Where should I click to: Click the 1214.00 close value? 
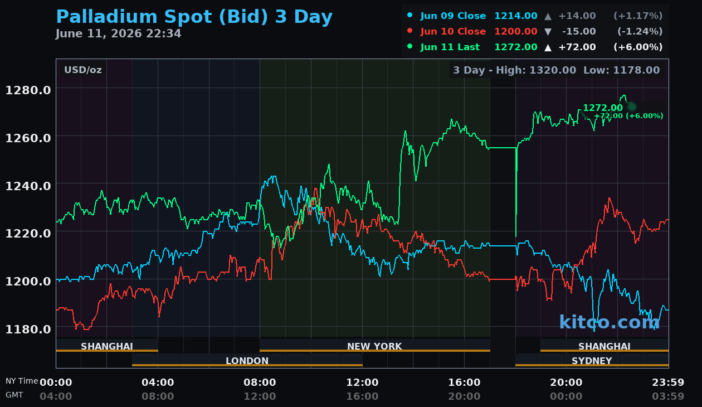click(516, 16)
